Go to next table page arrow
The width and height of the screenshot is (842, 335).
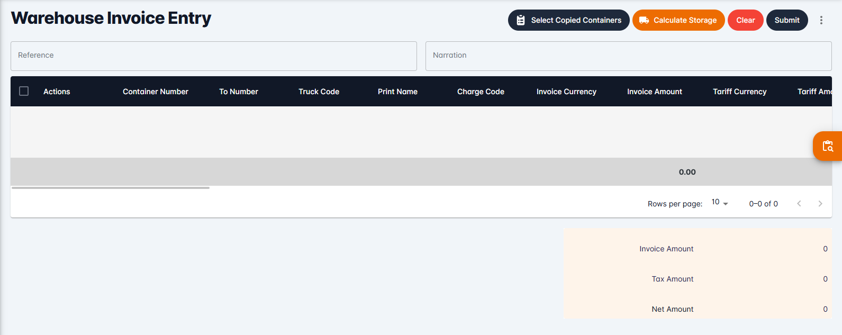coord(820,204)
